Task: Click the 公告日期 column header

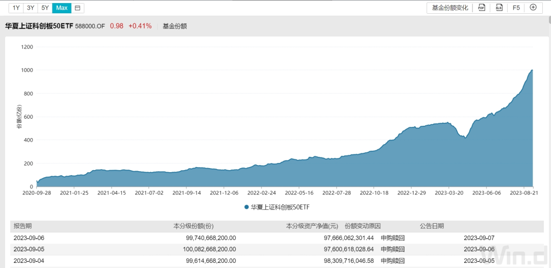Action: tap(432, 226)
